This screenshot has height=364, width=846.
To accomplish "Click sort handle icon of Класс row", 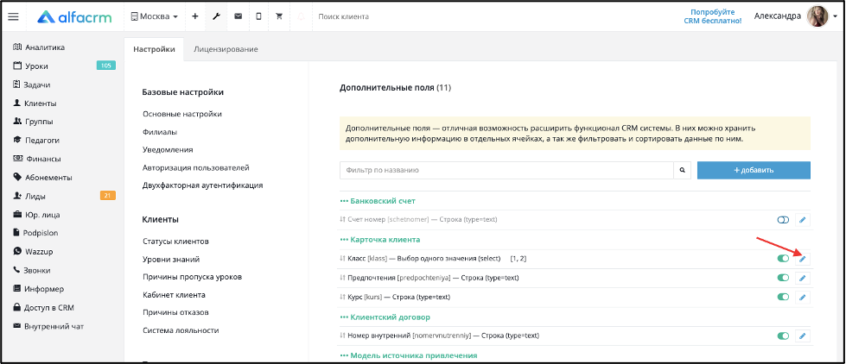I will click(342, 259).
